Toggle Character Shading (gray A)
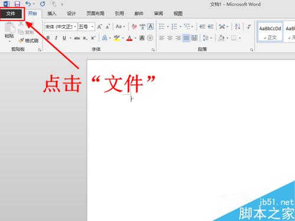 click(x=142, y=38)
